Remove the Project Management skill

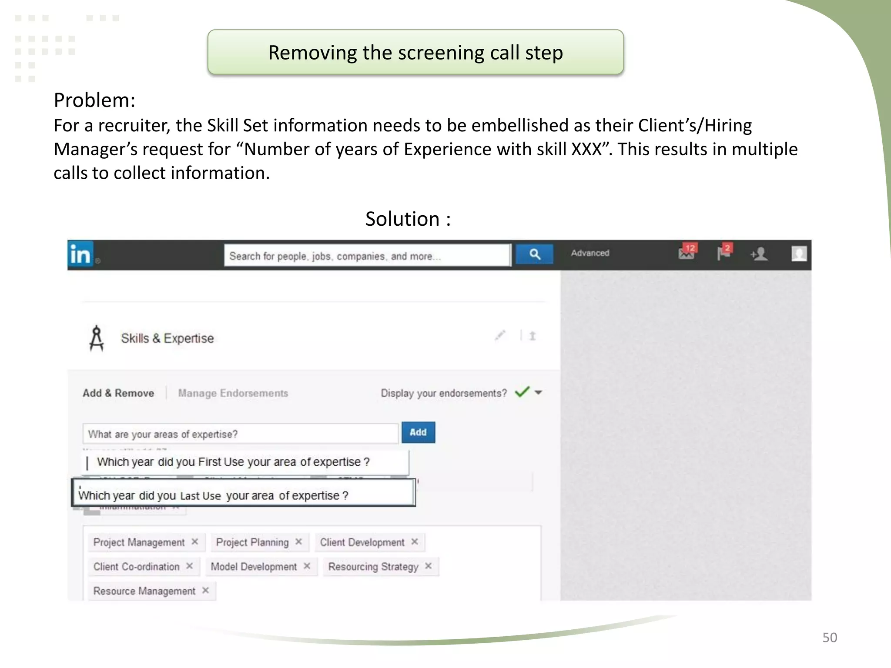195,541
